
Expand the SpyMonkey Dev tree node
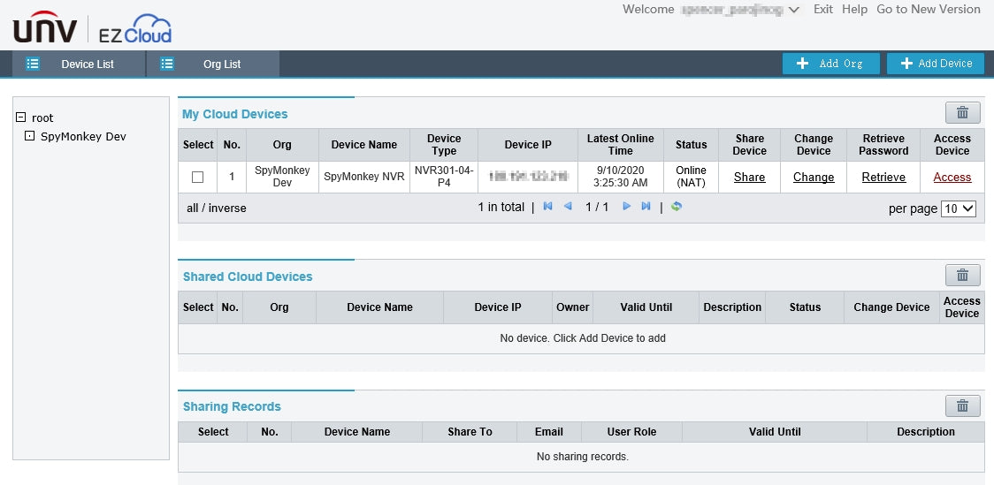[x=29, y=137]
